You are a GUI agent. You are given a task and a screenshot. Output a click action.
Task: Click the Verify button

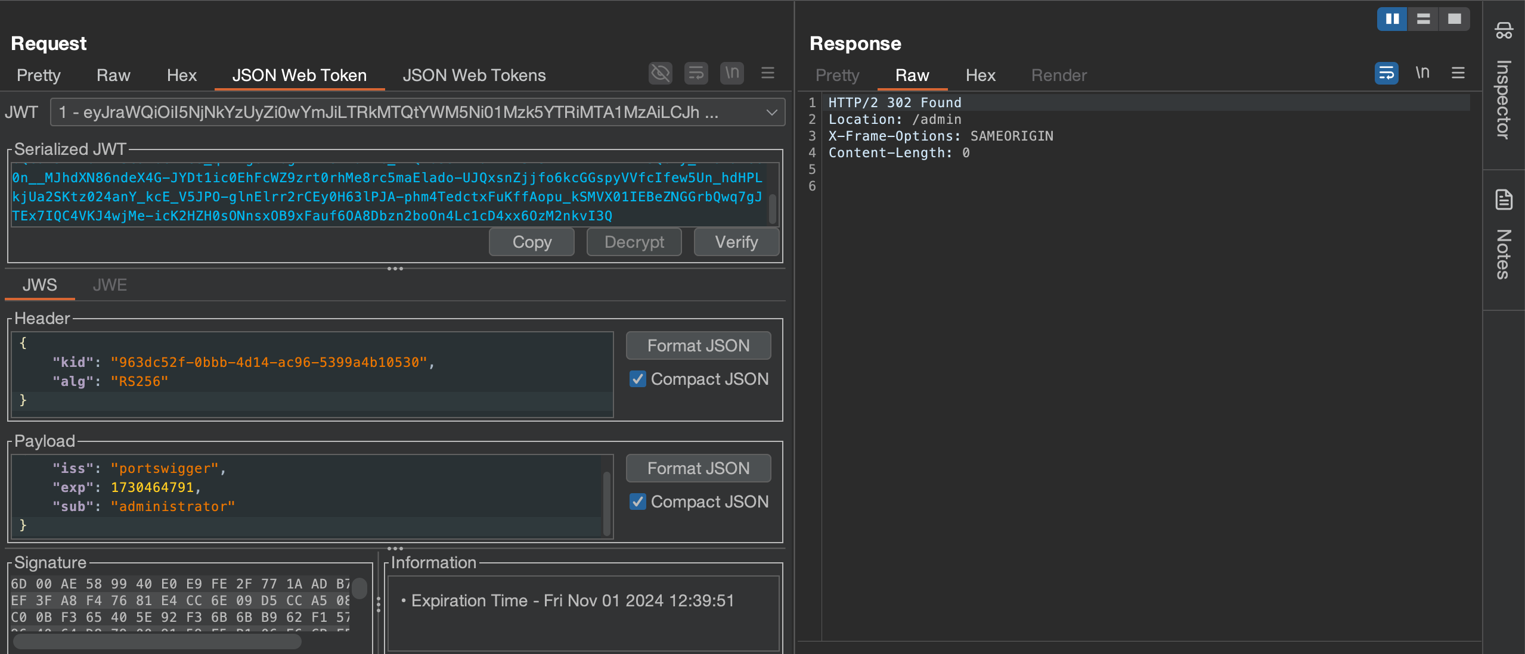[736, 242]
